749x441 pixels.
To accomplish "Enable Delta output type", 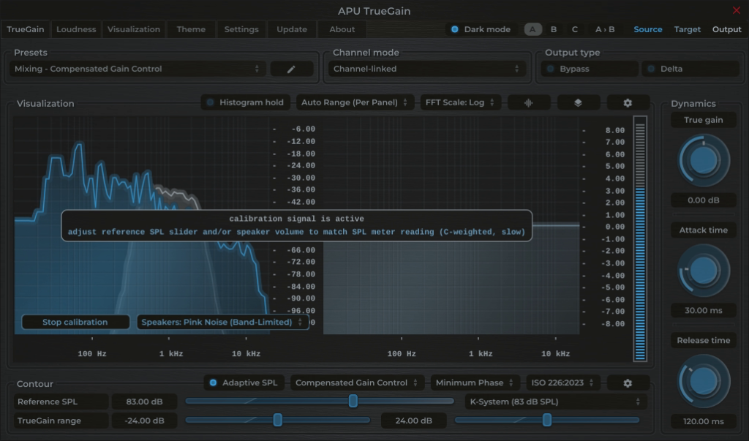I will pos(690,67).
